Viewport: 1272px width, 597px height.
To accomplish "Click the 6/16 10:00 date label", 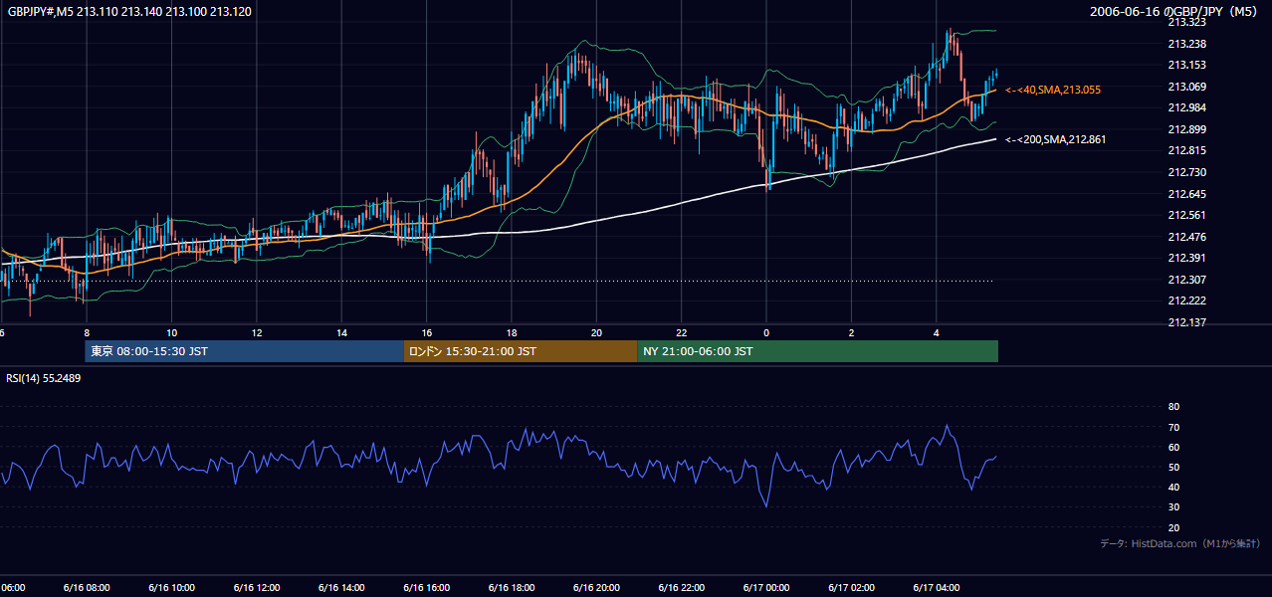I will pyautogui.click(x=171, y=588).
